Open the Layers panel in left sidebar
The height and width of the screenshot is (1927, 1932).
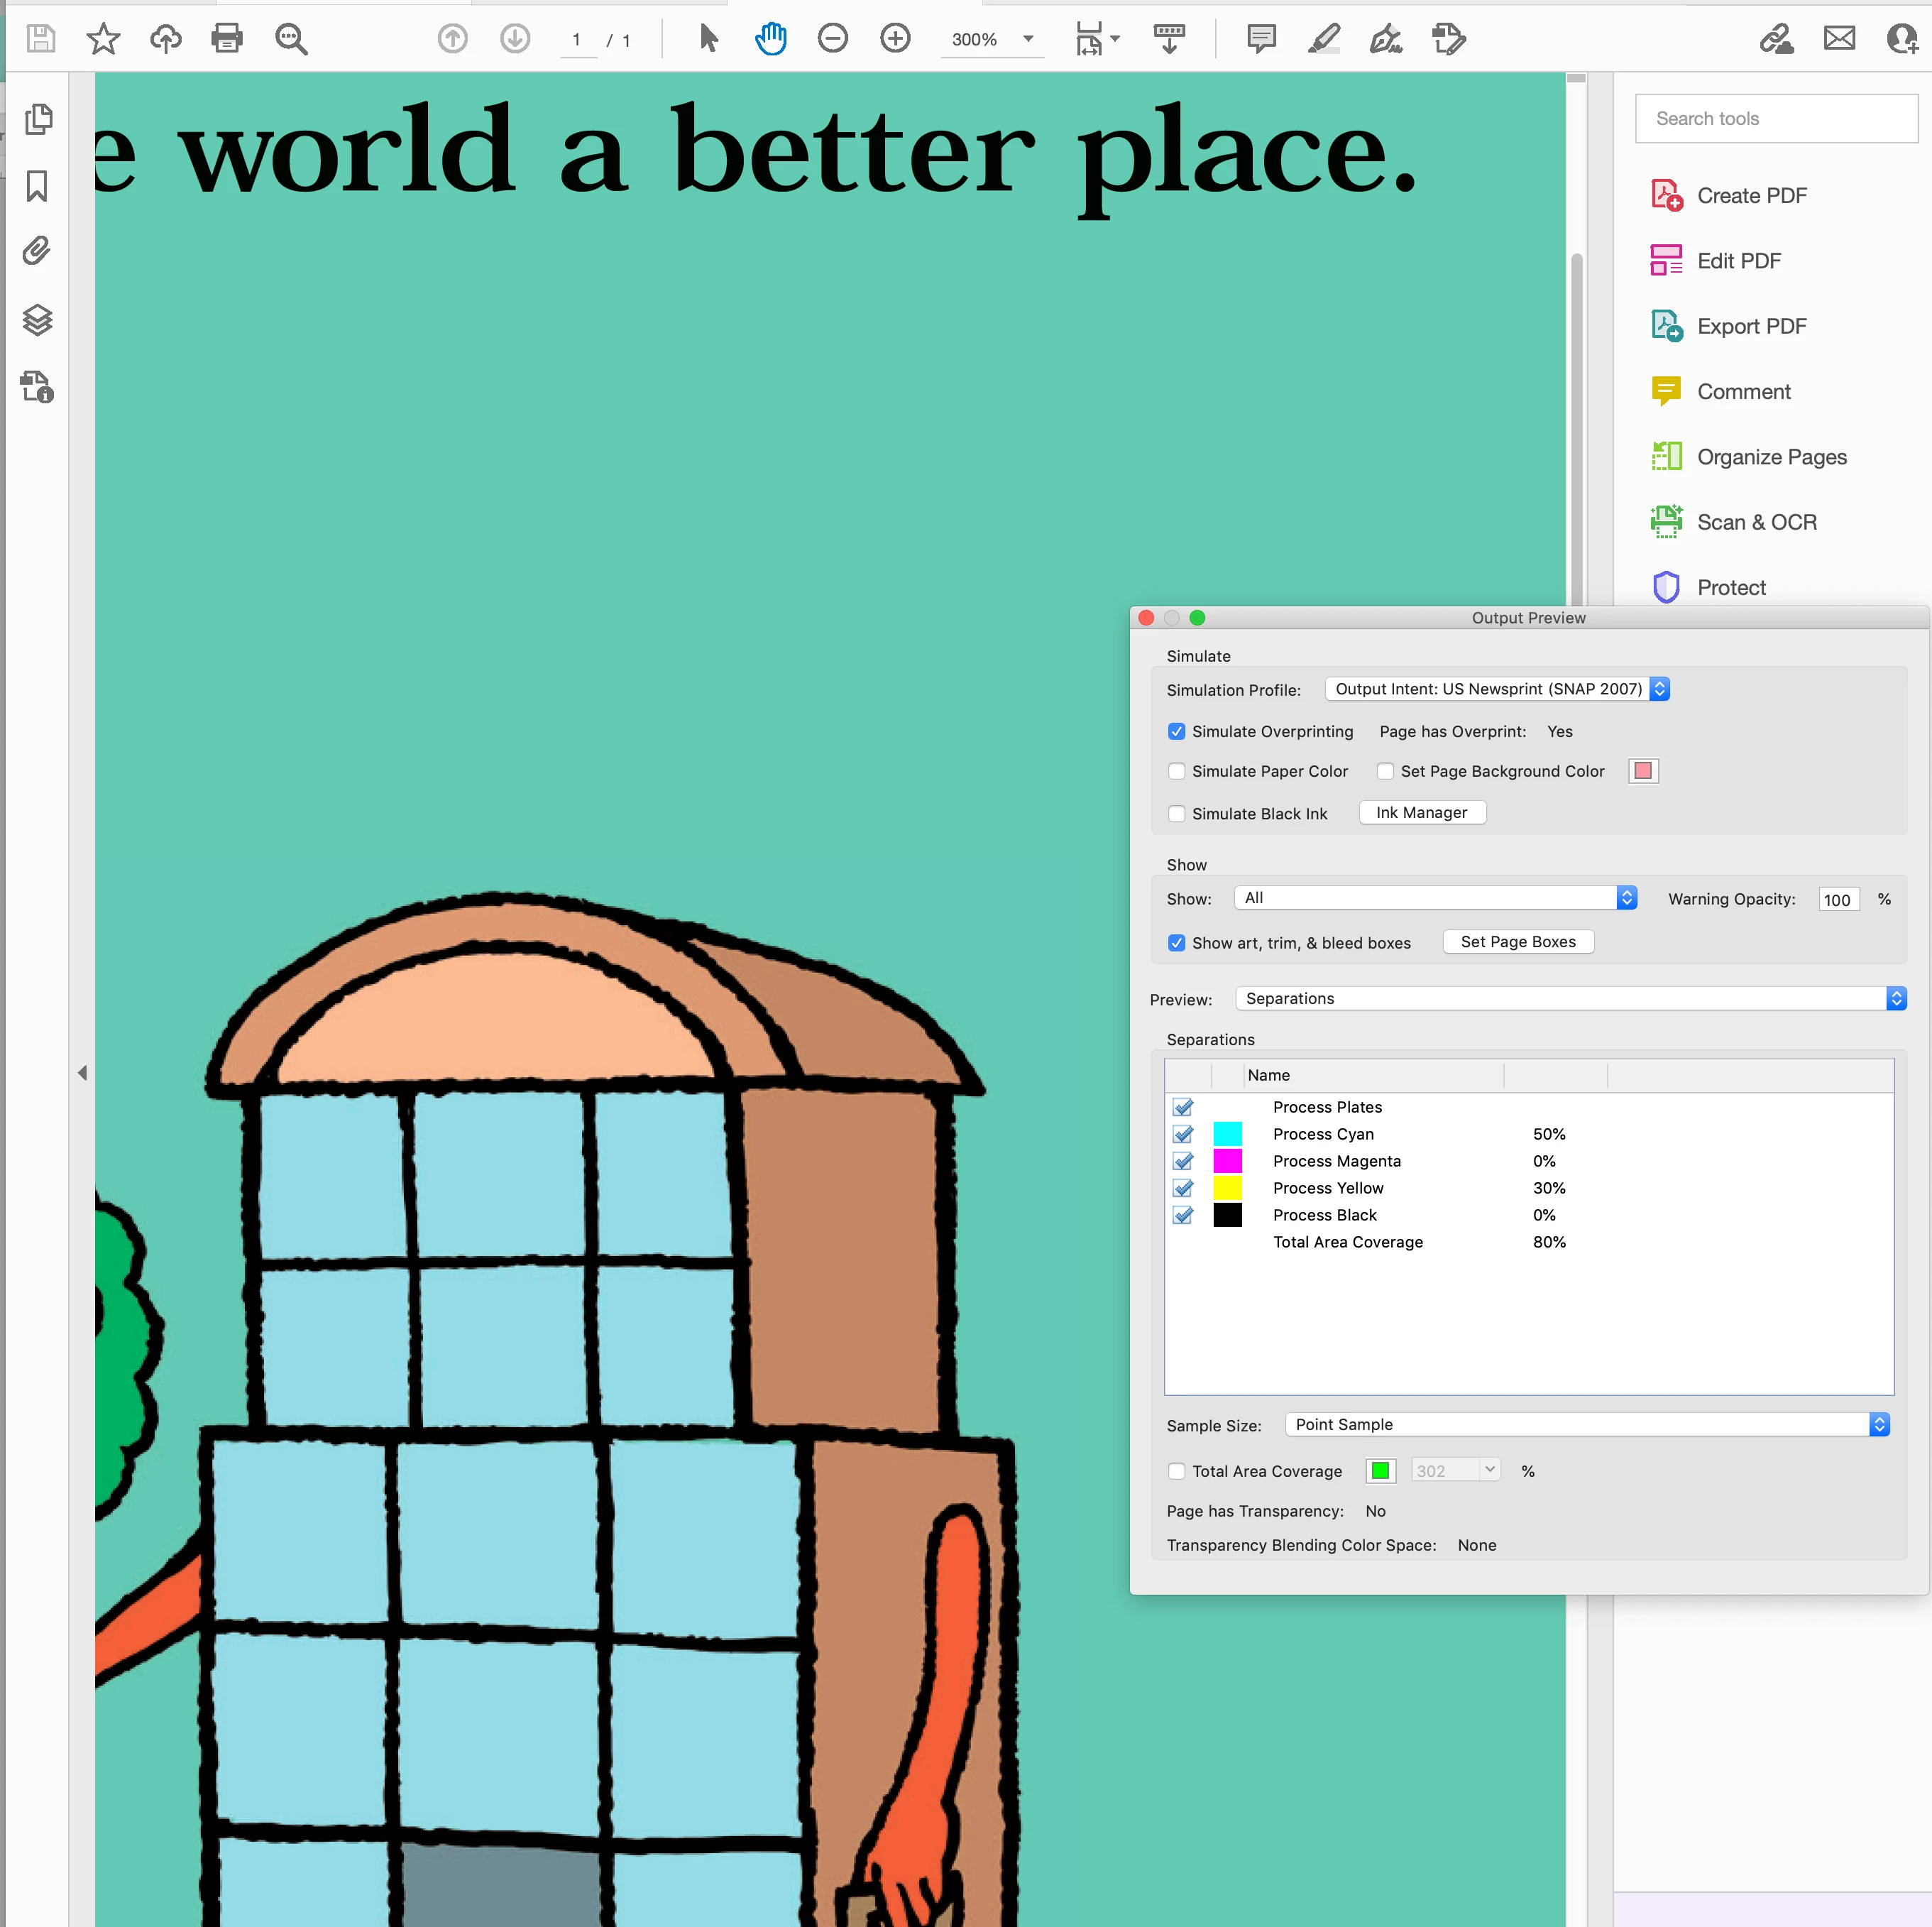coord(38,320)
